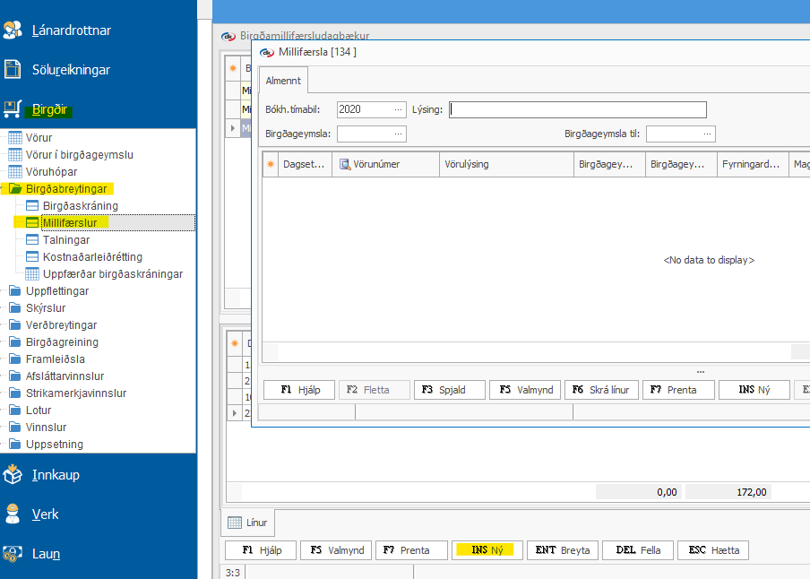Viewport: 810px width, 579px height.
Task: Click the asterisk icon in Millifærsla grid
Action: coord(270,165)
